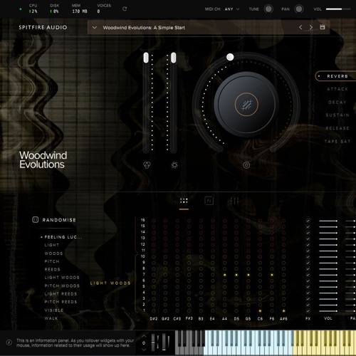Choose Pitch Woods randomise option
Viewport: 356px width, 356px height.
[x=62, y=286]
